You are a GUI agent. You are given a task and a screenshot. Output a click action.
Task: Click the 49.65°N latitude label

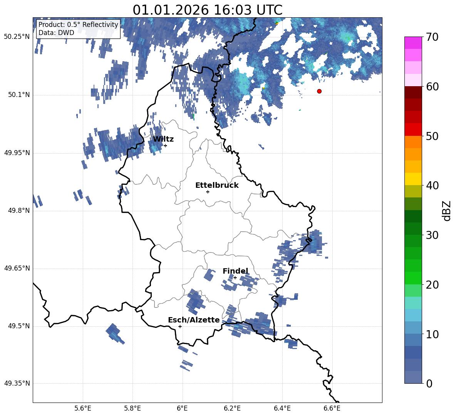click(17, 268)
